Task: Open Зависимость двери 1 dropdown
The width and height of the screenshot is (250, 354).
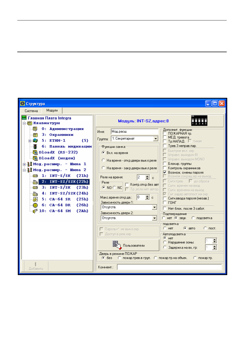Action: point(154,207)
